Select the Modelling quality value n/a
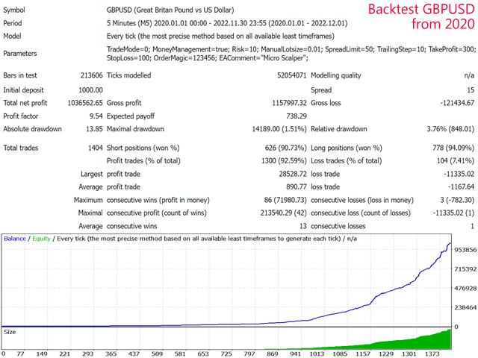The height and width of the screenshot is (358, 478). coord(469,75)
